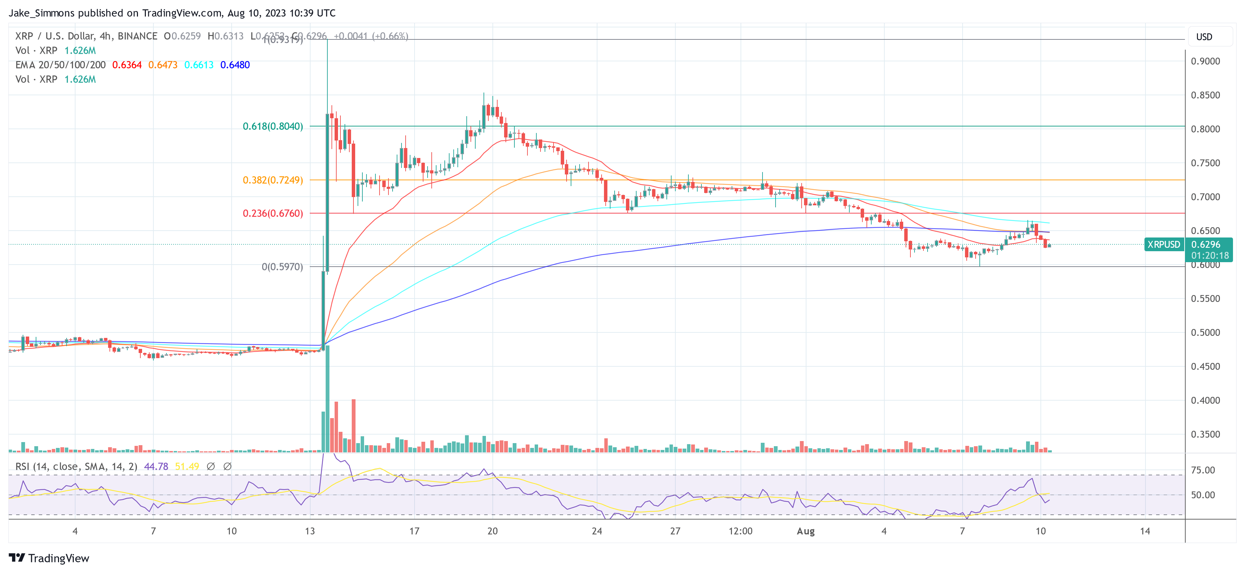The image size is (1245, 573).
Task: Click the Jake_Simmons published on TradingView.com header
Action: (x=172, y=13)
